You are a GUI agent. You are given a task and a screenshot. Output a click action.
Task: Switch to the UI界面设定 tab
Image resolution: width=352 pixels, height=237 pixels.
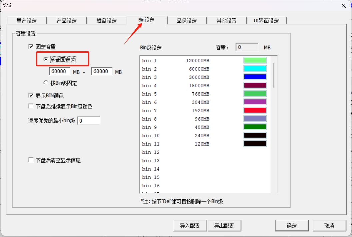[x=266, y=20]
